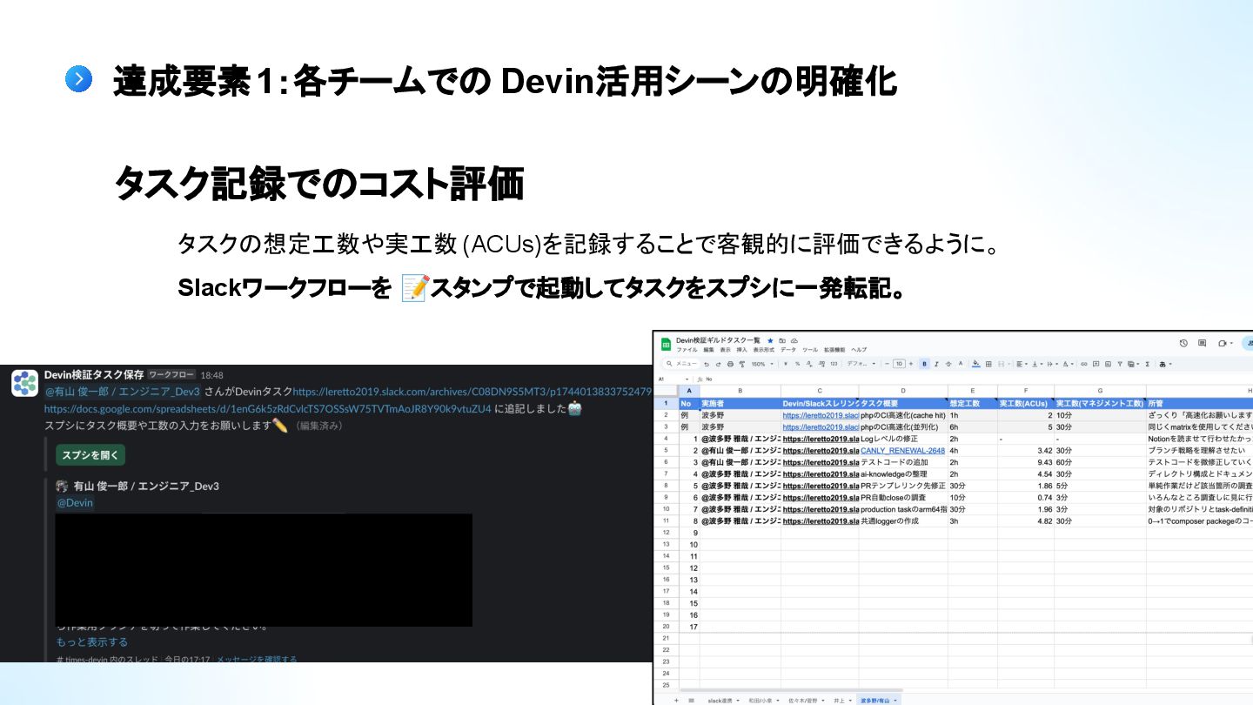The width and height of the screenshot is (1253, 705).
Task: Click the borders icon in toolbar
Action: [x=988, y=364]
